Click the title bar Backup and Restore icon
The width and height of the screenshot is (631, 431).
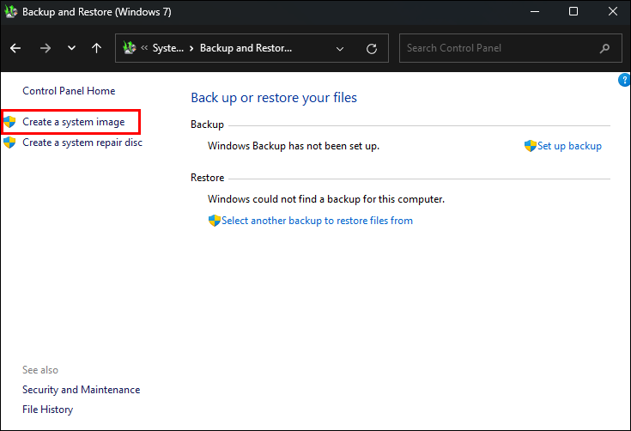pos(9,12)
